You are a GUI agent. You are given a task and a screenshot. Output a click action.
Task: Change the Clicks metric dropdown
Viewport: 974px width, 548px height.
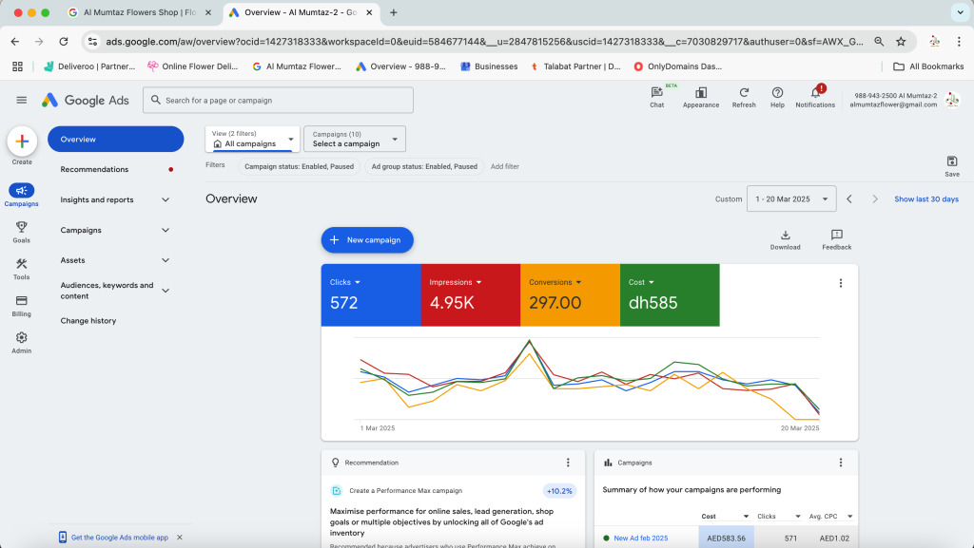(x=344, y=282)
